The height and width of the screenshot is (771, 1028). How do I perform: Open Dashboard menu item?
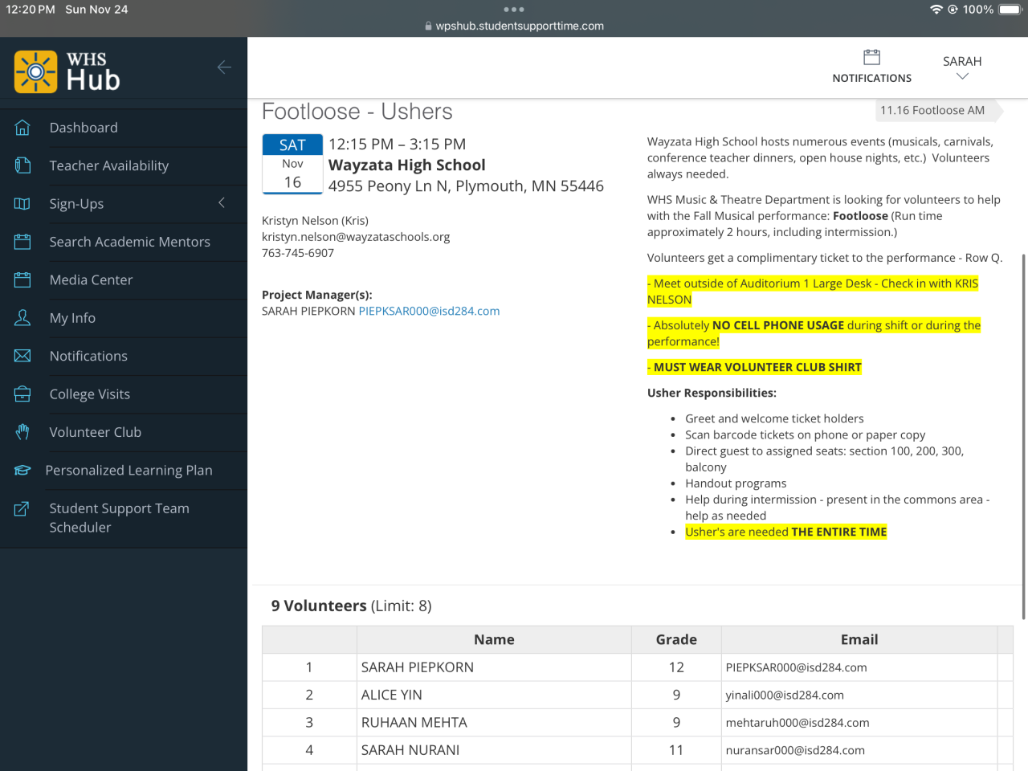click(x=124, y=128)
